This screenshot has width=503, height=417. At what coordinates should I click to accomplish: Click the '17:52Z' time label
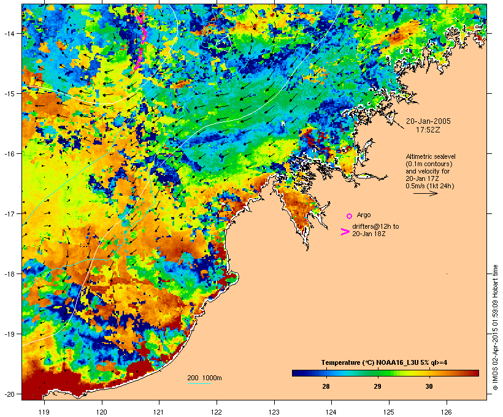pos(428,130)
